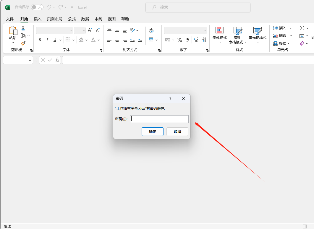Click the AutoSum Σ icon
This screenshot has height=229, width=314.
(x=302, y=28)
